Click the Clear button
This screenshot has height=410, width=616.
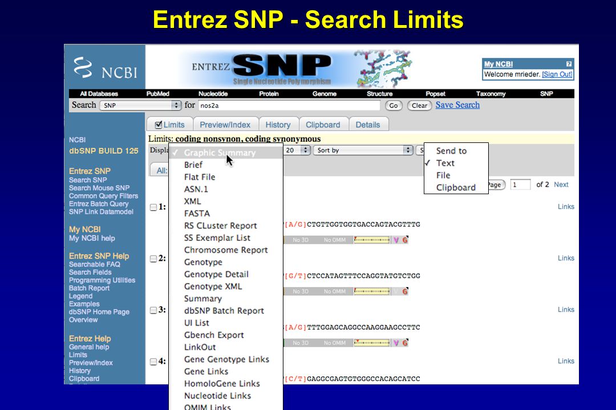[419, 105]
